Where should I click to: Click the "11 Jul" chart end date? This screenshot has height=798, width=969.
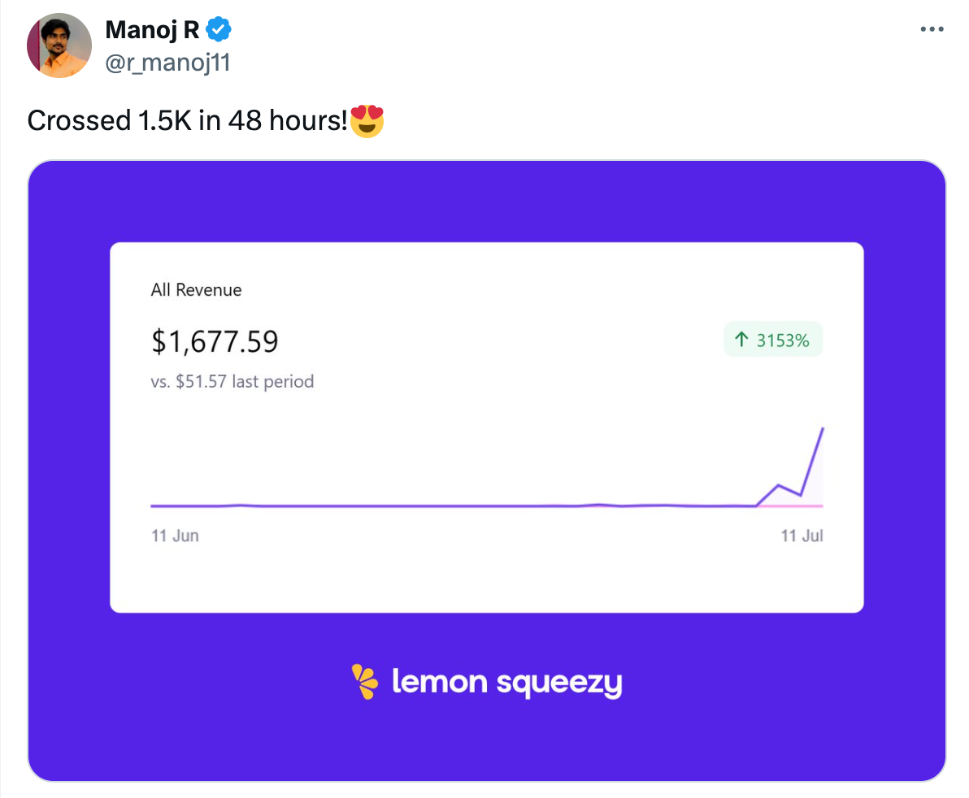(802, 536)
